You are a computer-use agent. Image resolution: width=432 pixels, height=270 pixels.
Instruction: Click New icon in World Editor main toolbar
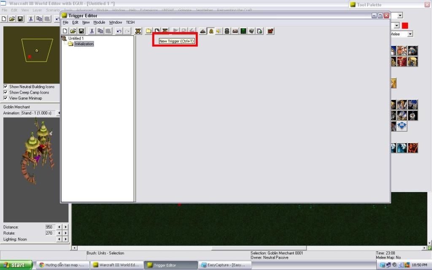(x=4, y=19)
